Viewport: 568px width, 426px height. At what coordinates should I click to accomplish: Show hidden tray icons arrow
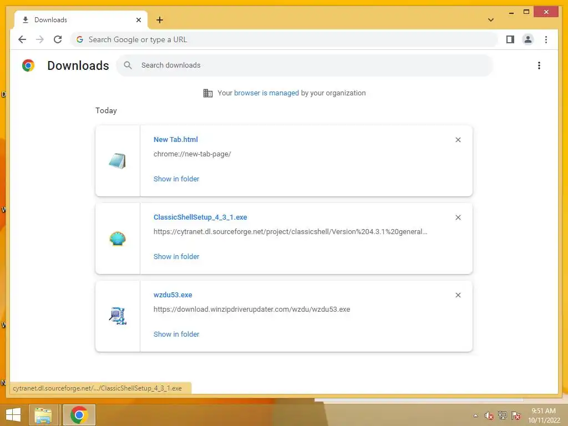coord(475,415)
